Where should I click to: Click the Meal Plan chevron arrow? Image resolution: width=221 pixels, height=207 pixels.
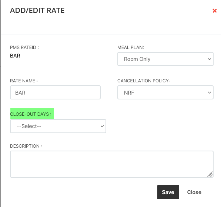(210, 59)
